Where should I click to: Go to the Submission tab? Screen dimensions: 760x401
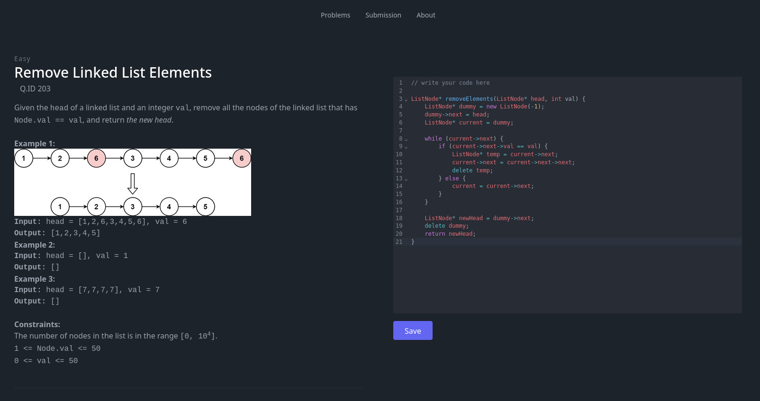[383, 15]
